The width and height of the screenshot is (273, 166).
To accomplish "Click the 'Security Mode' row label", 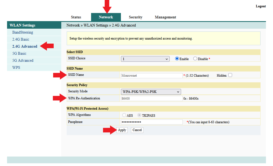I will click(x=78, y=91).
